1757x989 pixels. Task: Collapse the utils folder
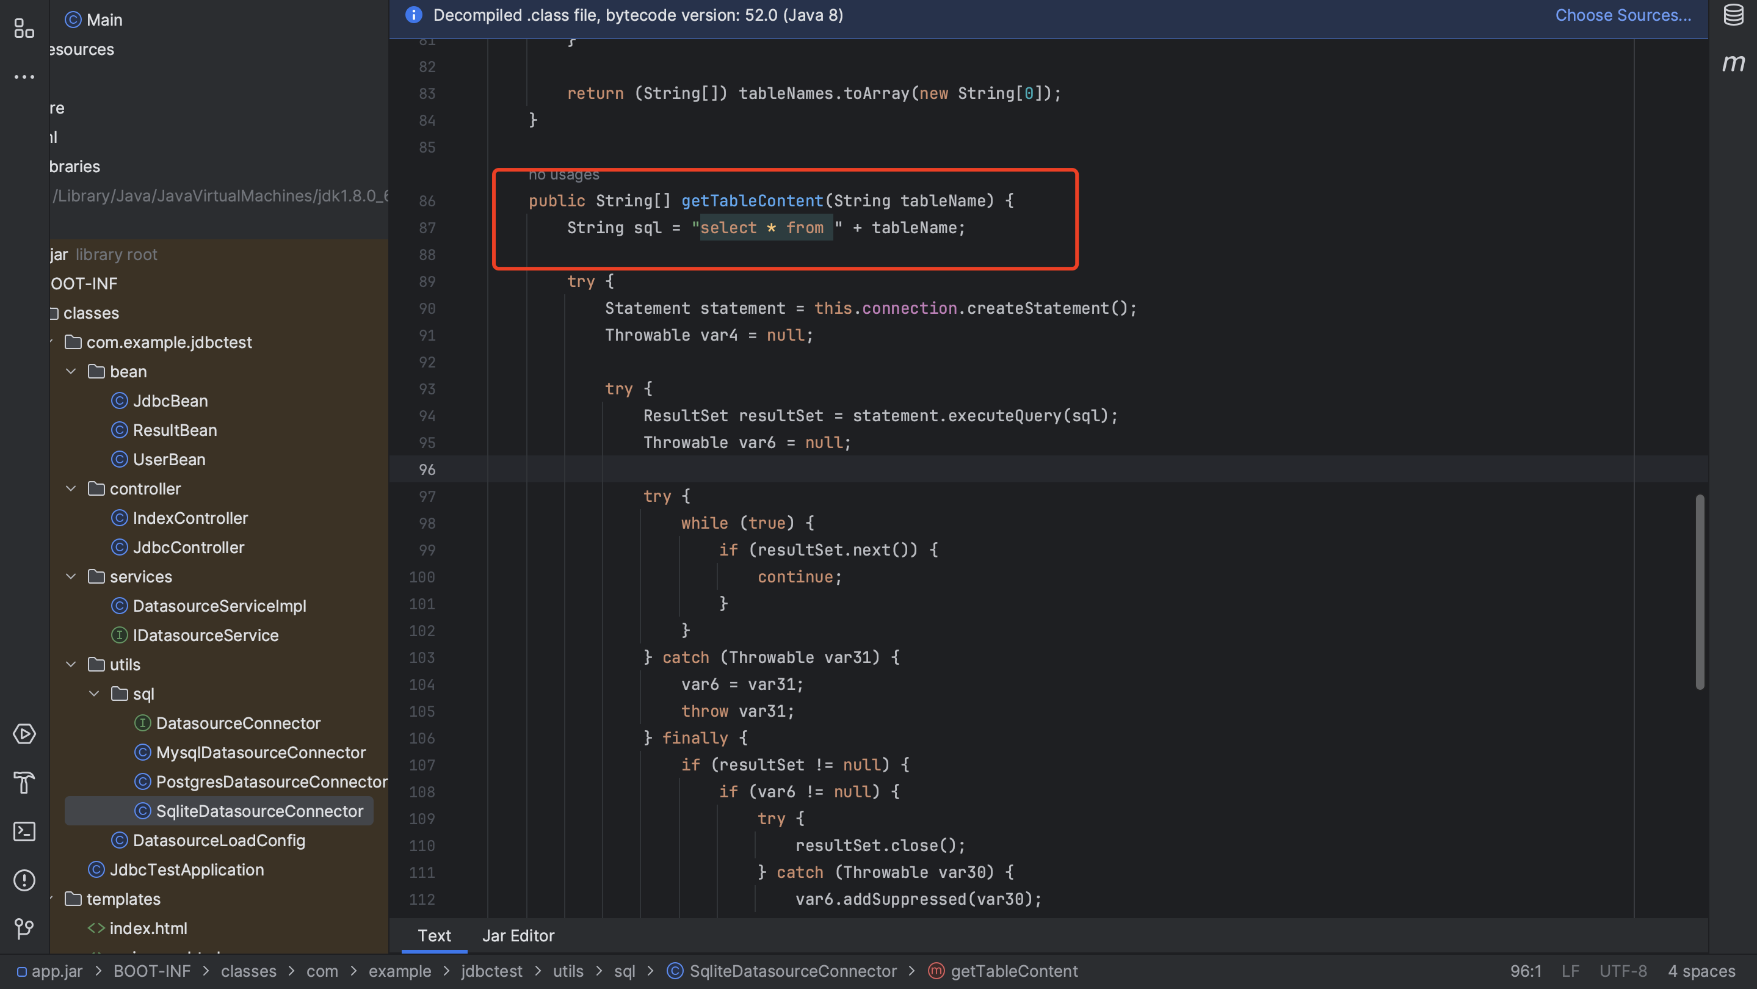[70, 664]
